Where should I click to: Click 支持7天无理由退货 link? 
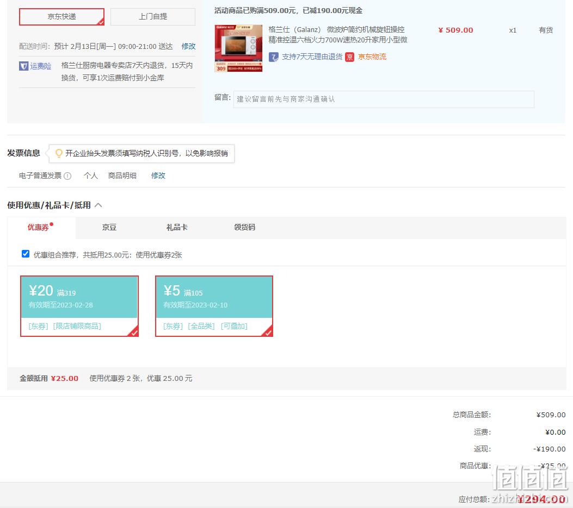click(312, 57)
